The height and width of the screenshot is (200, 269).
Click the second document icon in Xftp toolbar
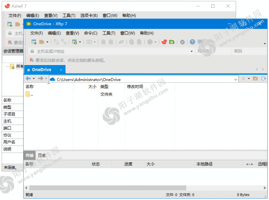pos(111,42)
